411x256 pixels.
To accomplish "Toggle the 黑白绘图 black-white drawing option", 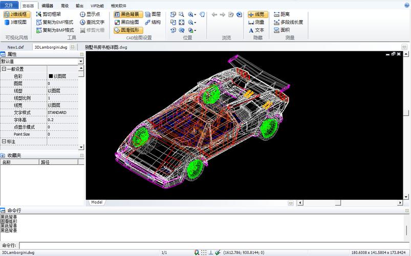I will point(127,23).
